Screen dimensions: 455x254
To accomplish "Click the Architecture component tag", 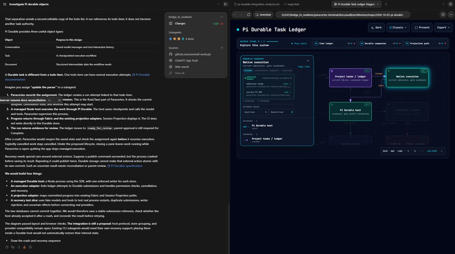I will (267, 70).
